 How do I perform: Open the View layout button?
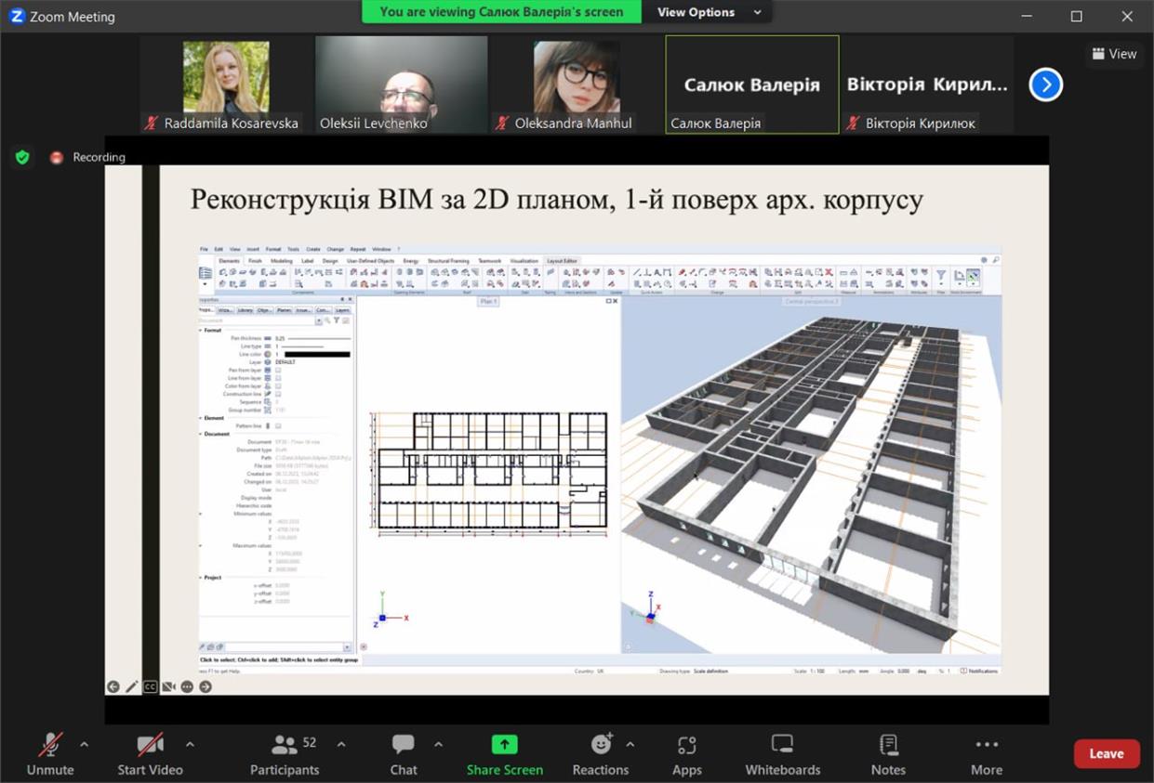pos(1114,54)
